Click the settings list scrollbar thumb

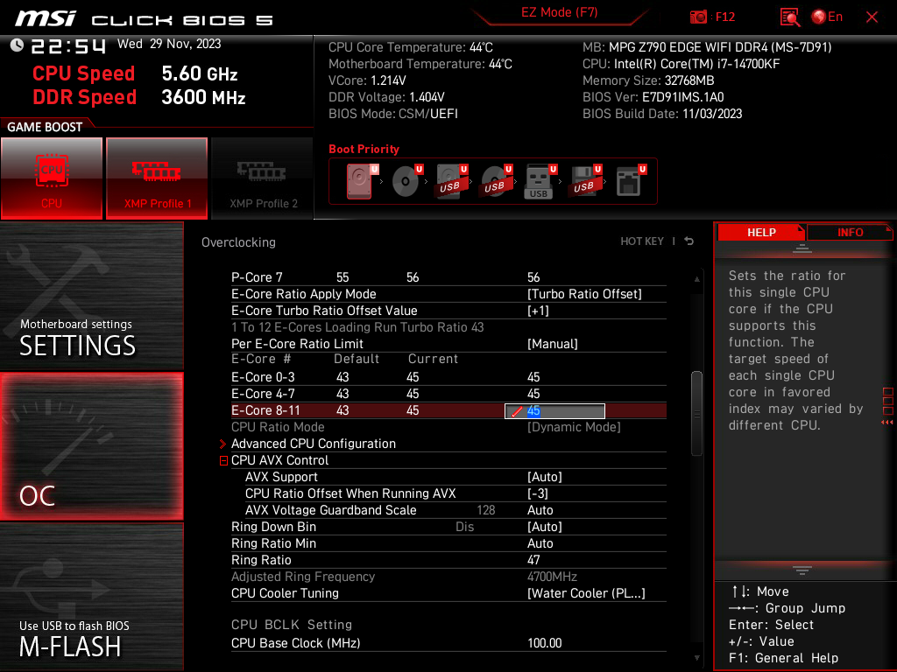click(696, 414)
